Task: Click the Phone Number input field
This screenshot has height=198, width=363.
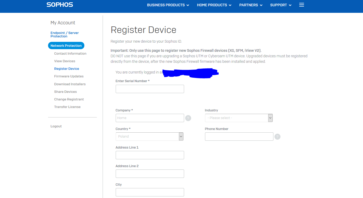Action: point(239,137)
